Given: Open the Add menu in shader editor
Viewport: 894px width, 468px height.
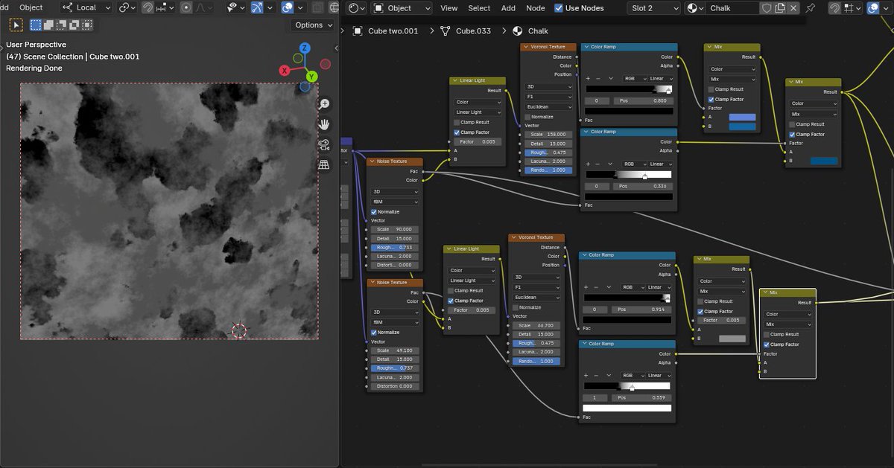Looking at the screenshot, I should 508,8.
